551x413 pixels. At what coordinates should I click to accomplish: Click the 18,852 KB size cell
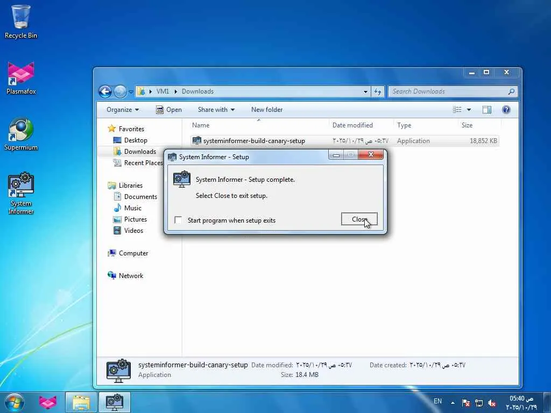point(483,141)
